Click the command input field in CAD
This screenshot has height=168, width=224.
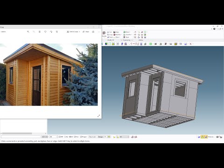21,137
